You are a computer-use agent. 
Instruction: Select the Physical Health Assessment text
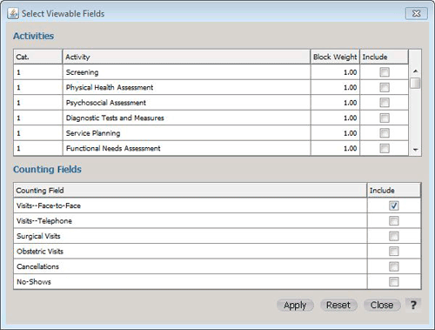[x=110, y=87]
